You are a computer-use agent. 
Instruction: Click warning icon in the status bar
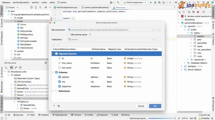[200, 118]
